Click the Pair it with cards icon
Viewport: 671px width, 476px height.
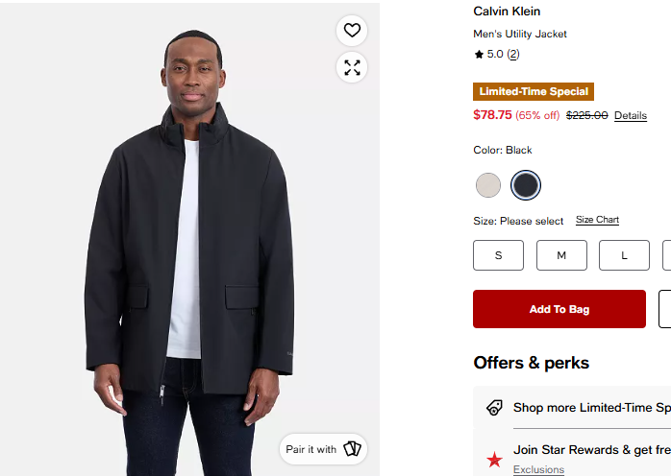[352, 449]
